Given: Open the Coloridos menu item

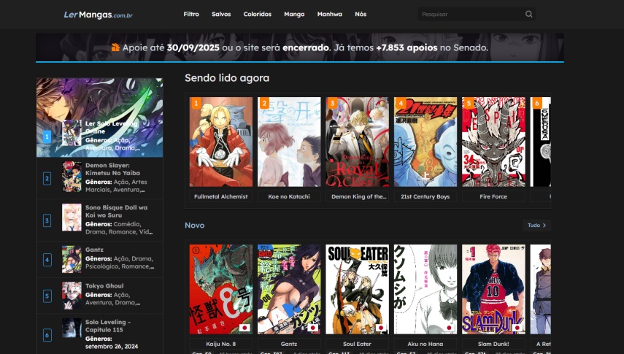Looking at the screenshot, I should (258, 14).
